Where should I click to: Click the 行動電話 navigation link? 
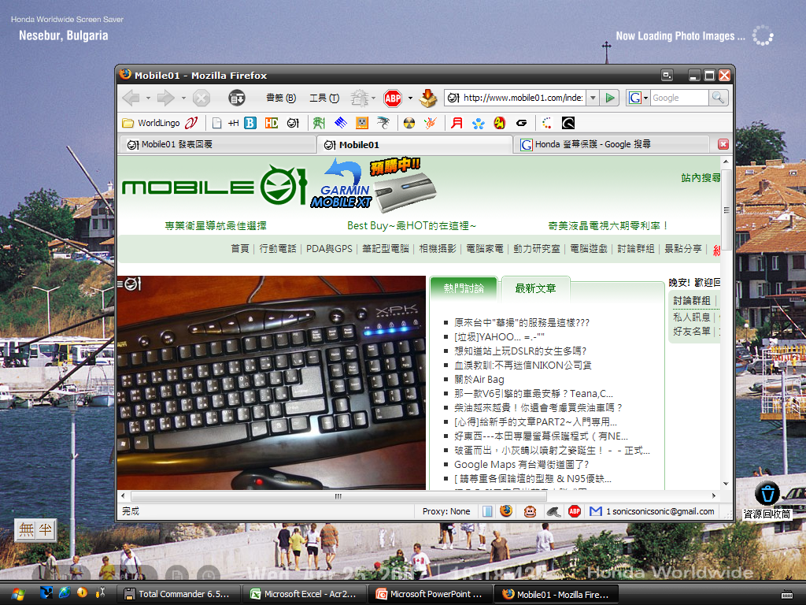coord(278,249)
